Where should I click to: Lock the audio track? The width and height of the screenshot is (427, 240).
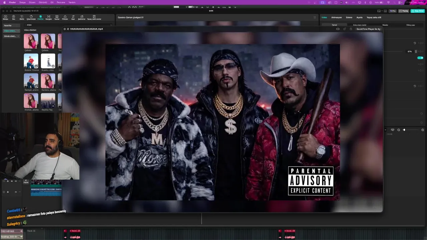[8, 192]
